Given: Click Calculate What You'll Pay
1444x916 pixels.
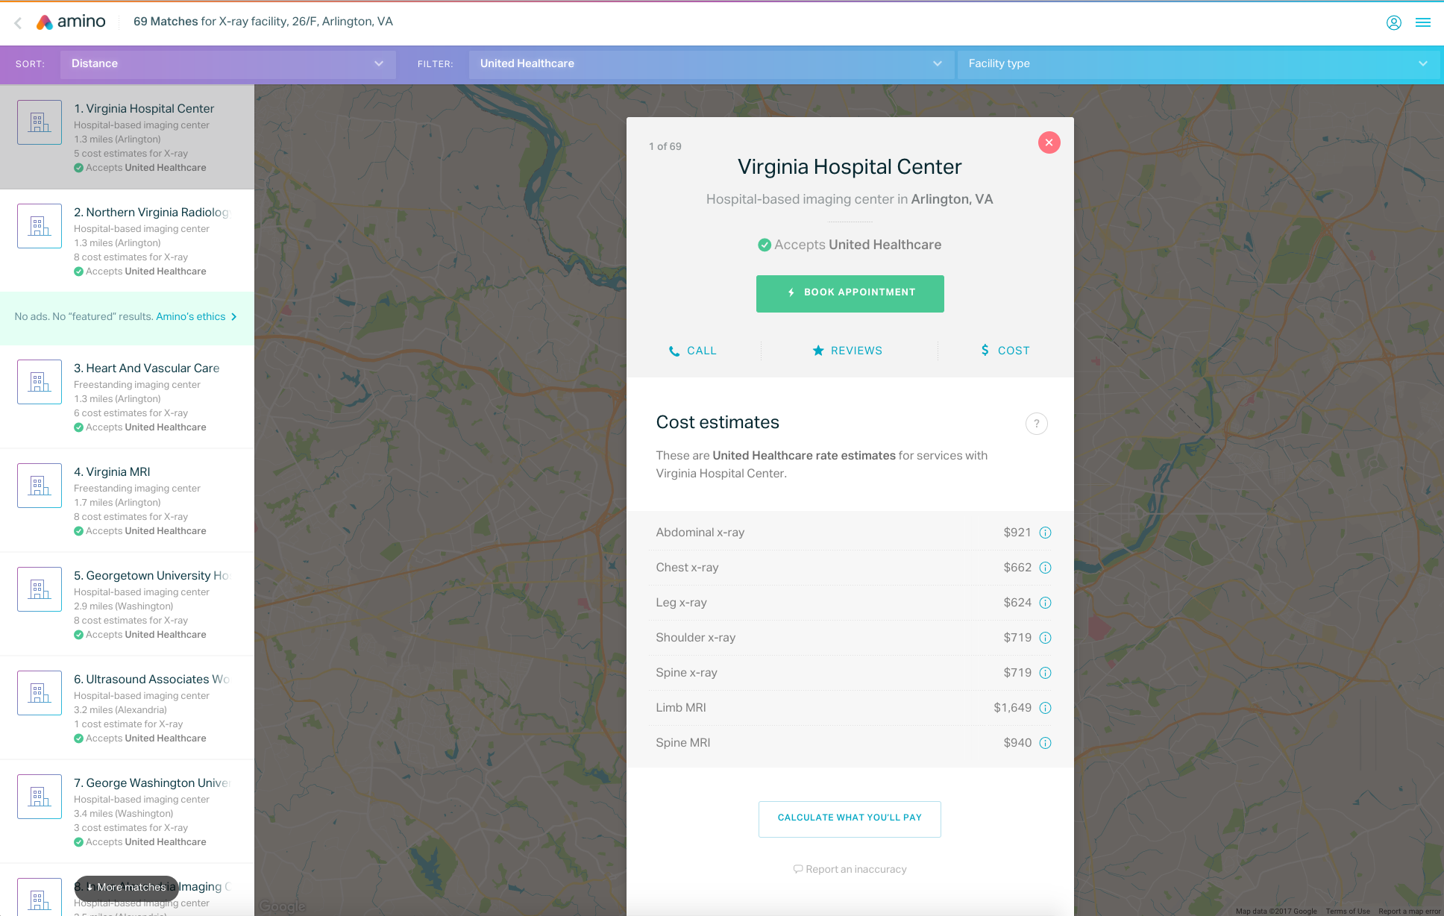Looking at the screenshot, I should [850, 818].
